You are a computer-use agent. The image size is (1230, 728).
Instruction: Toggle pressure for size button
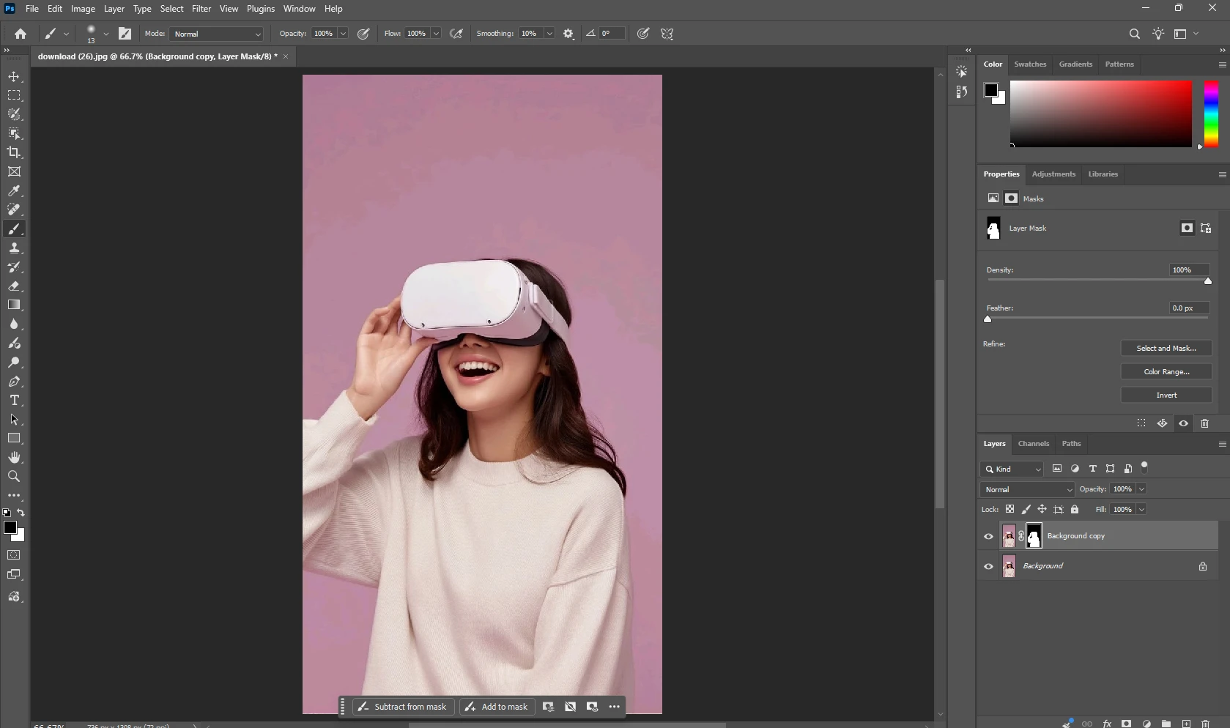pos(643,34)
